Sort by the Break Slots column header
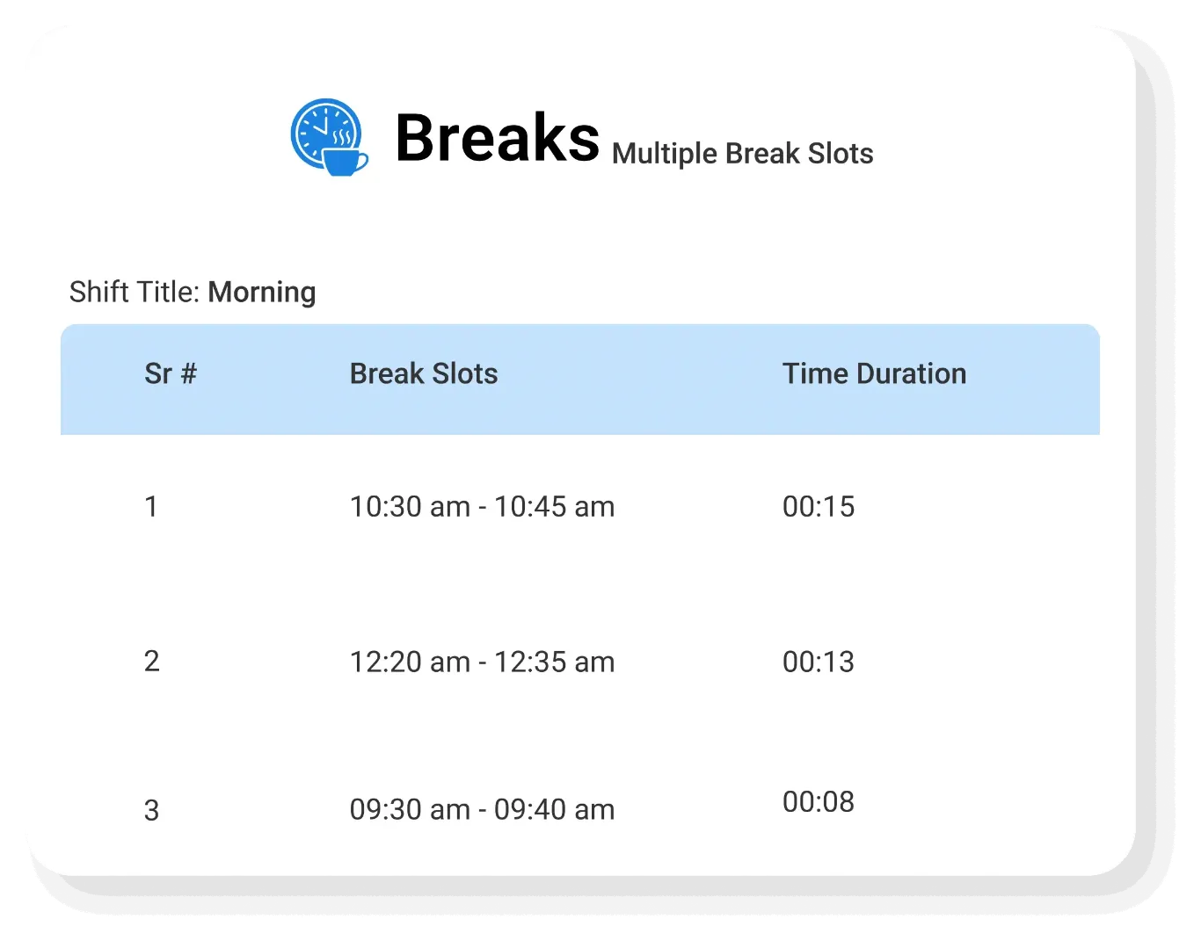This screenshot has height=941, width=1201. click(x=424, y=373)
